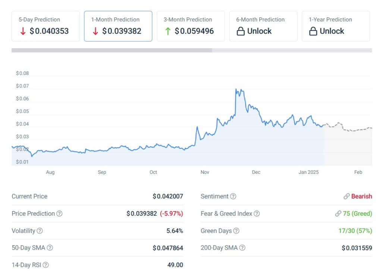This screenshot has width=382, height=272.
Task: Click lock icon on 1-Year Prediction
Action: click(x=313, y=31)
